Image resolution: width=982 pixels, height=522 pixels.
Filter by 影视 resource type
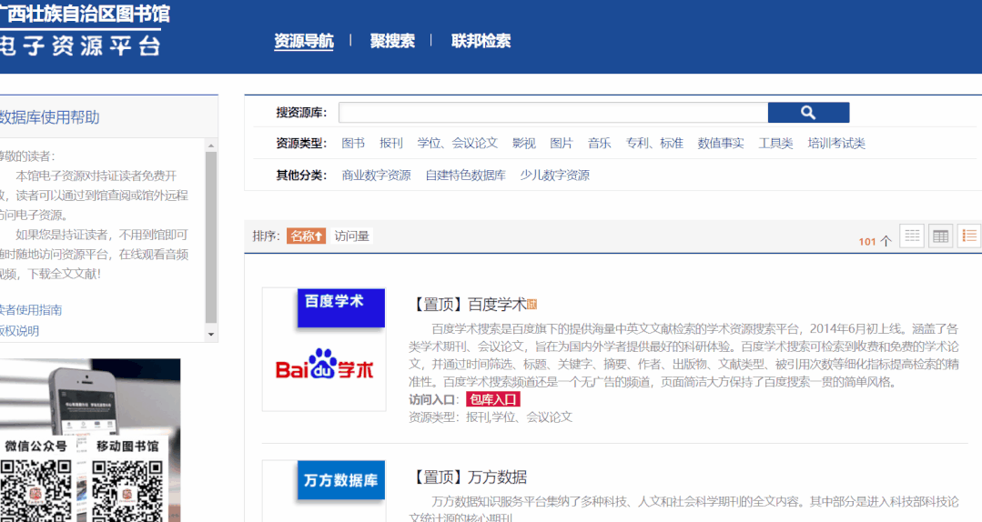(x=523, y=144)
